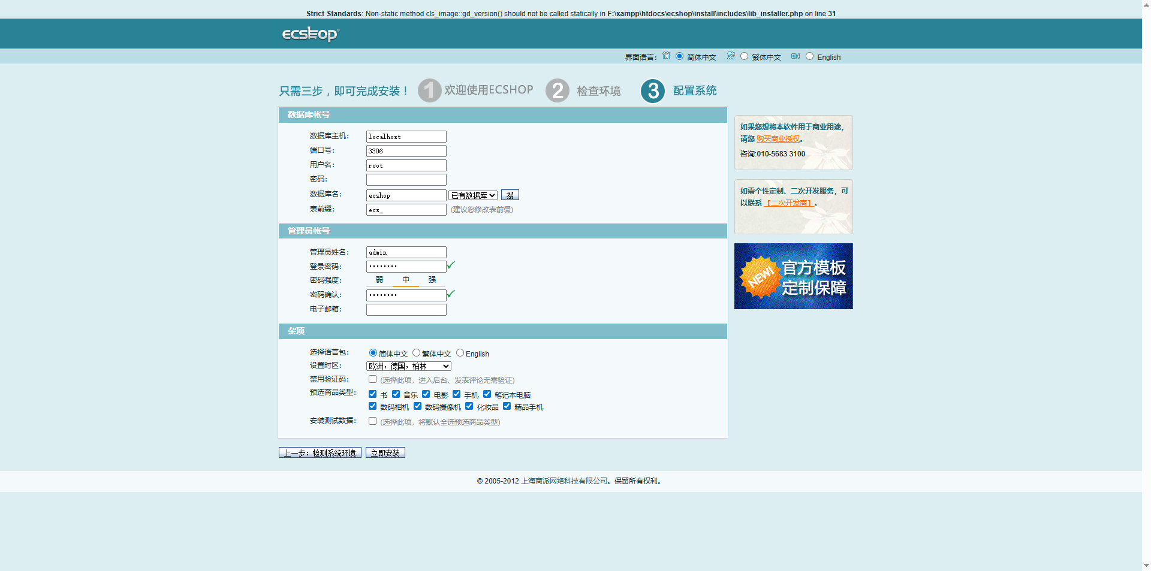Uncheck the 精品手机 product type checkbox
The image size is (1151, 571).
(x=507, y=406)
